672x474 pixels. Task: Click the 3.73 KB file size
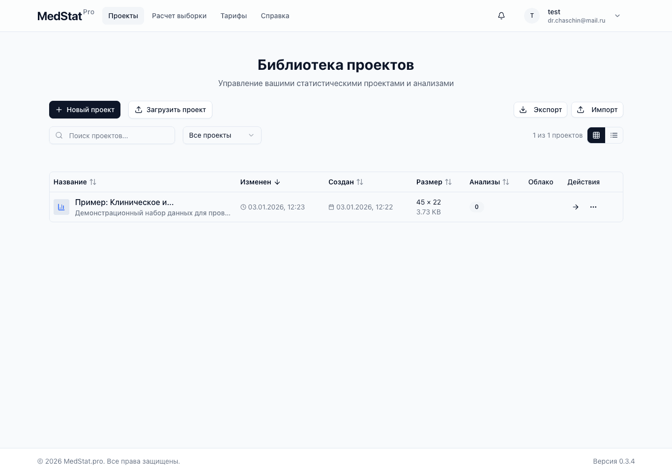click(x=429, y=212)
